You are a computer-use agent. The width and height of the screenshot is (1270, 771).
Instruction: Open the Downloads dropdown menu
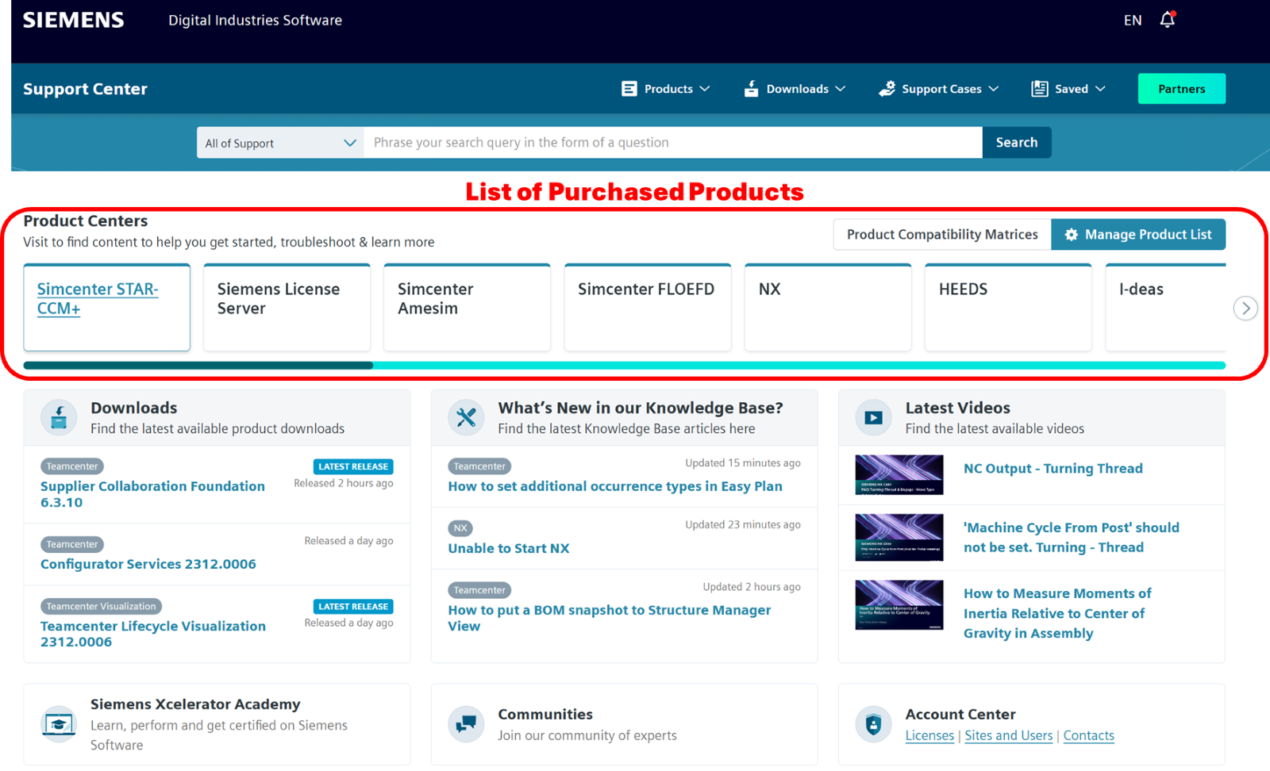point(795,89)
